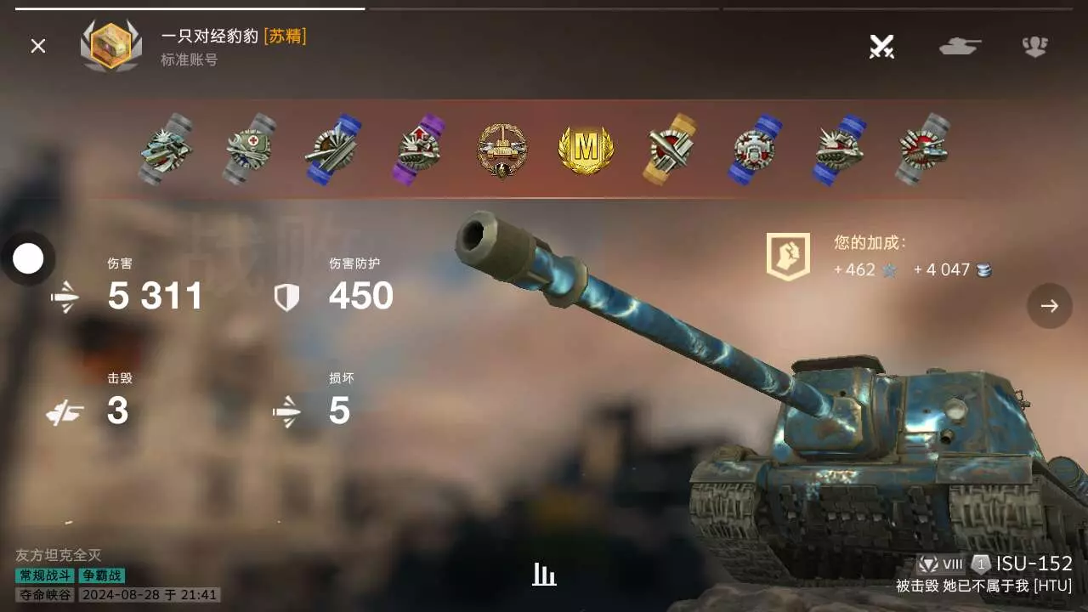This screenshot has height=612, width=1088.
Task: Close the battle results screen
Action: [38, 46]
